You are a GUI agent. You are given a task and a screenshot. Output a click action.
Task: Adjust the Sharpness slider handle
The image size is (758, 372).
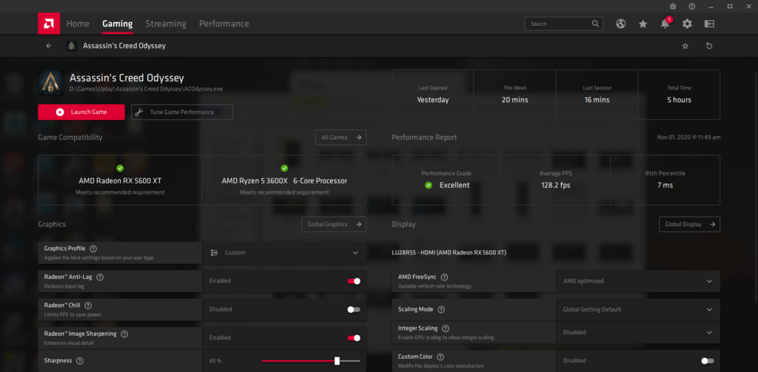337,361
